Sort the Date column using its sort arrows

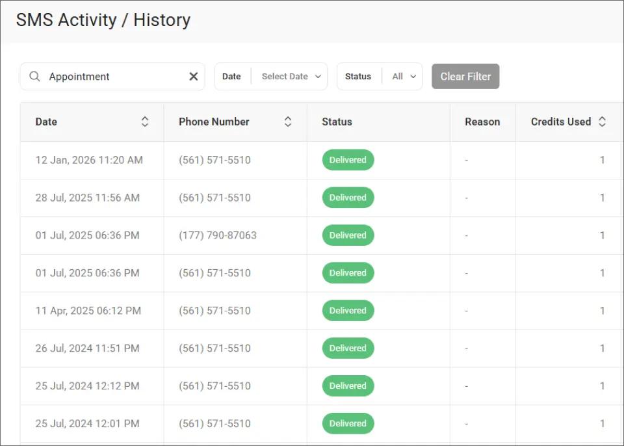146,122
